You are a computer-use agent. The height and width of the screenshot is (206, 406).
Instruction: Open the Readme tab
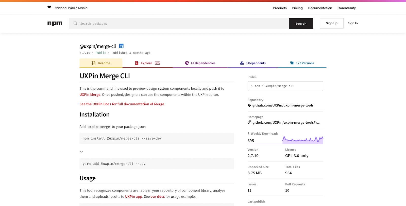(101, 63)
